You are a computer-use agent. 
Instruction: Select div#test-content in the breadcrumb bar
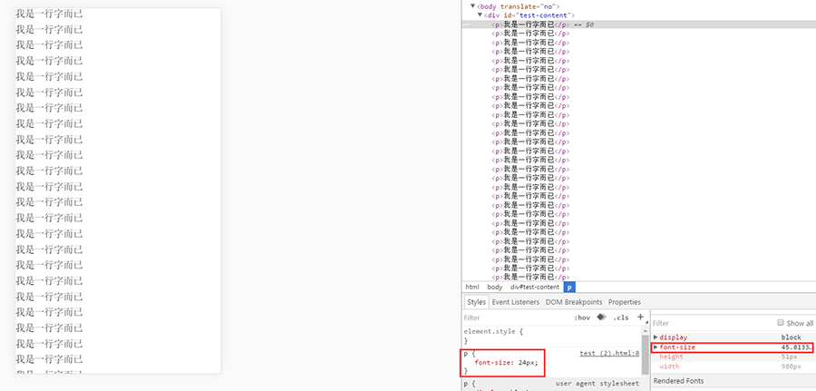pyautogui.click(x=534, y=287)
